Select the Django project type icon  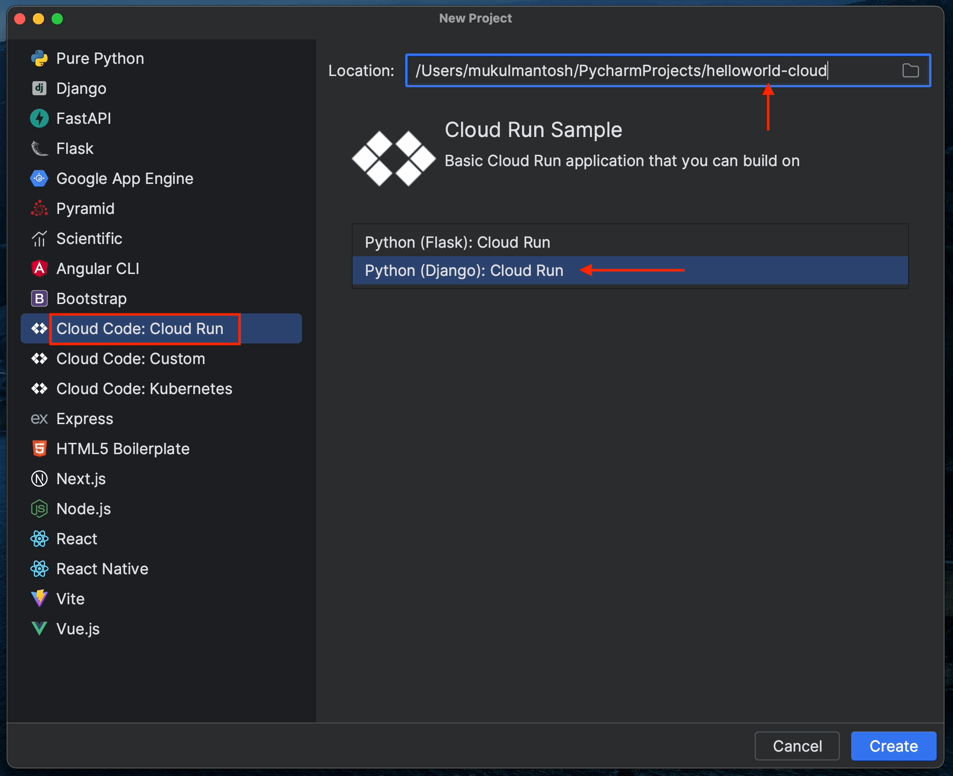(x=39, y=88)
